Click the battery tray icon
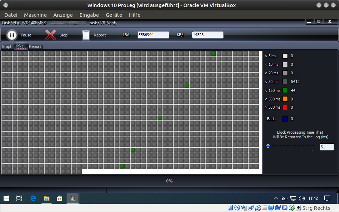 point(284,198)
